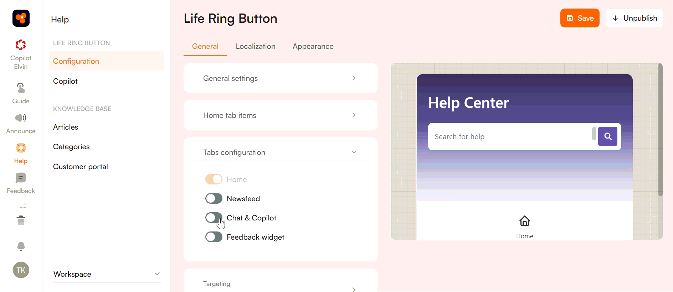
Task: Expand the Home tab items section
Action: click(280, 115)
